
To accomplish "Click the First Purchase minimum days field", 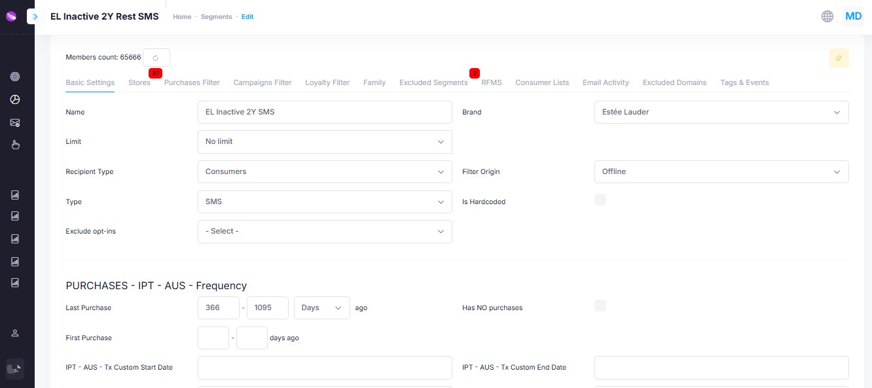I will click(213, 338).
